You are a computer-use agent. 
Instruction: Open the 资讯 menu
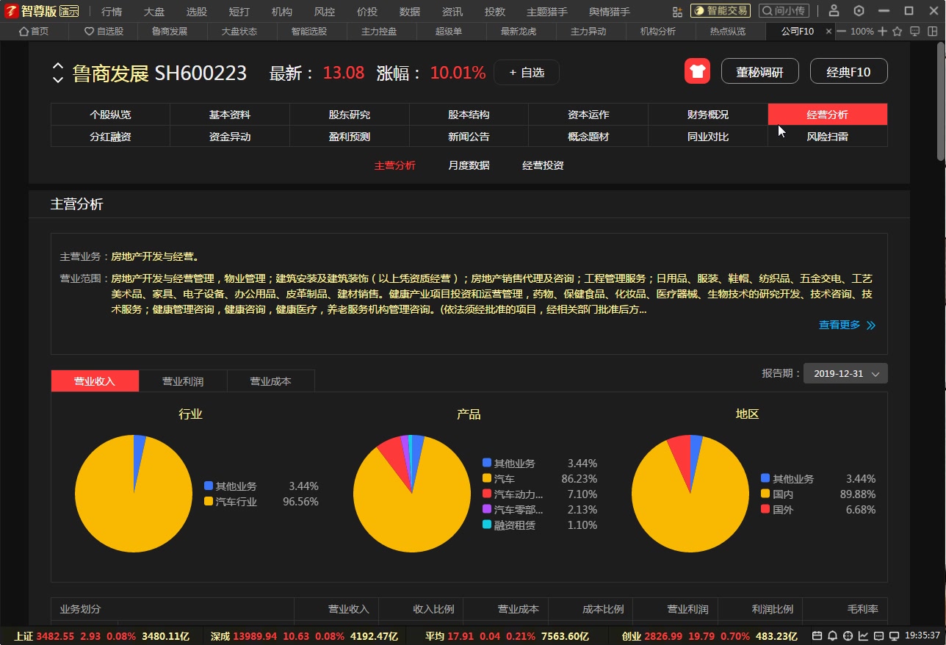452,12
